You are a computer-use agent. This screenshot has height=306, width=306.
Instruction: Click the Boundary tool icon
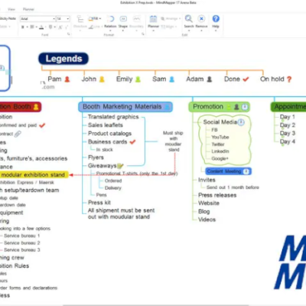click(x=137, y=19)
